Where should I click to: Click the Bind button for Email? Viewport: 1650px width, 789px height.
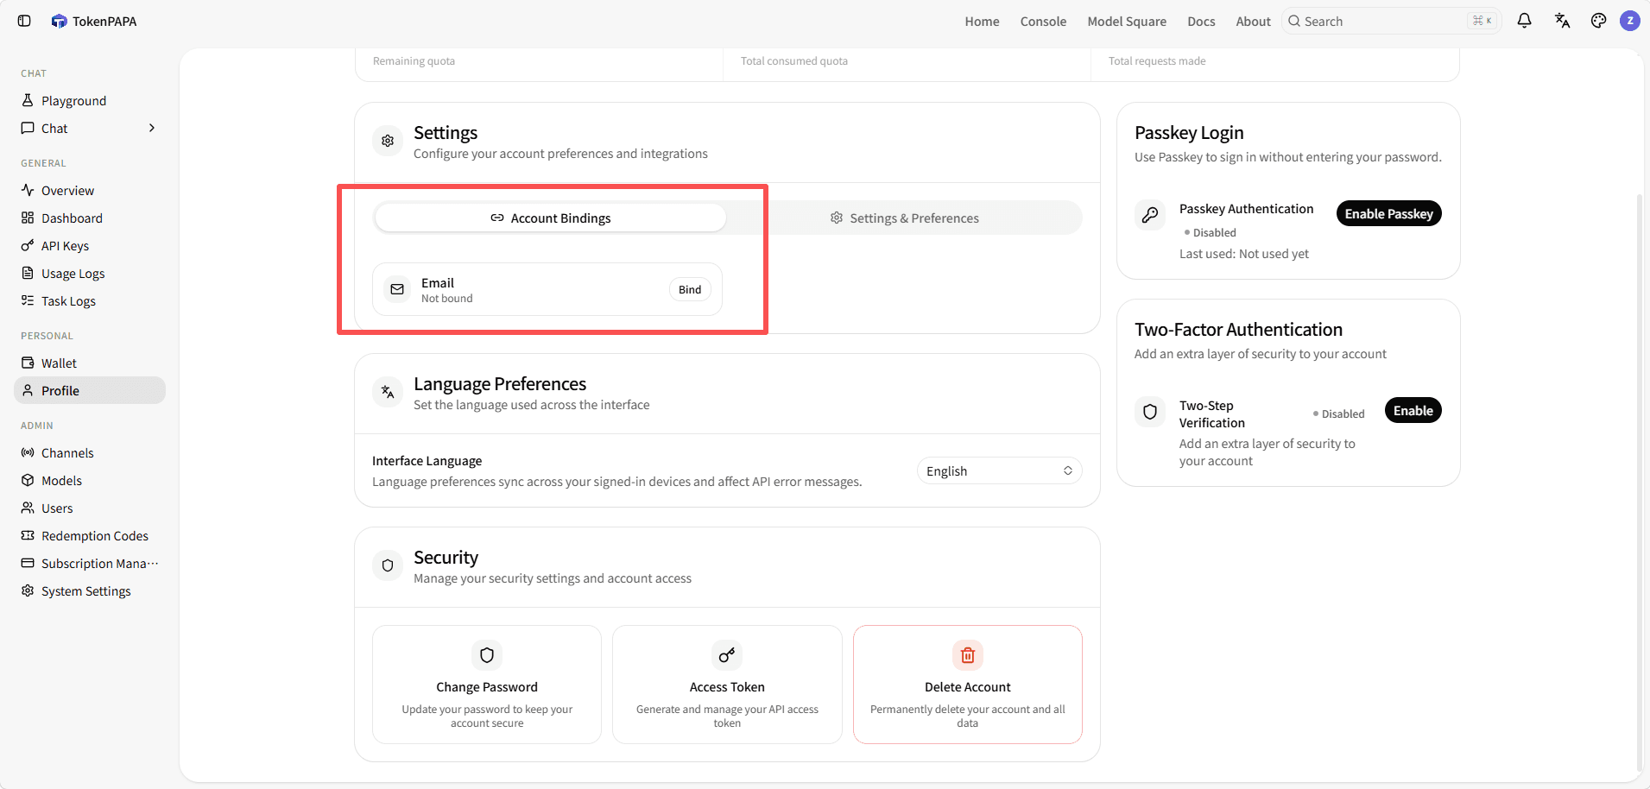[690, 289]
